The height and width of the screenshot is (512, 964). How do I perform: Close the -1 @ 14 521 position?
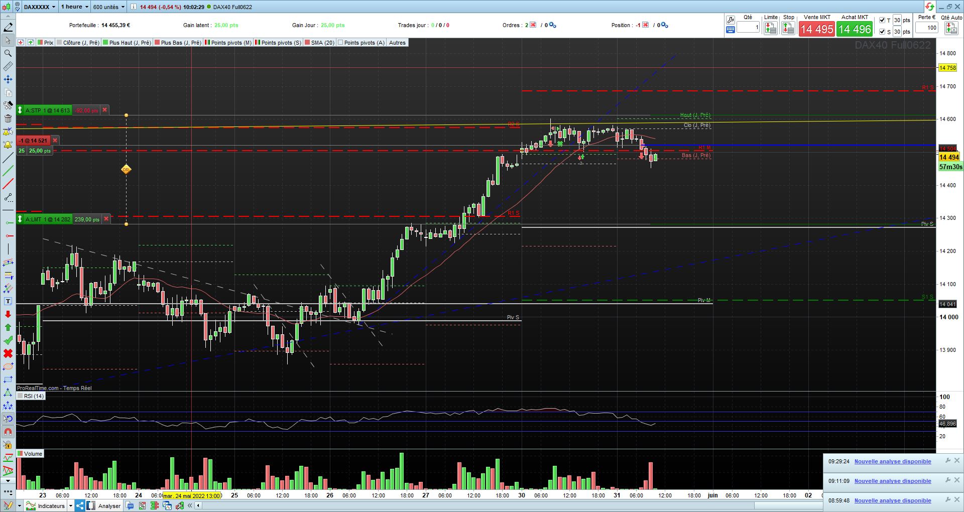click(55, 141)
